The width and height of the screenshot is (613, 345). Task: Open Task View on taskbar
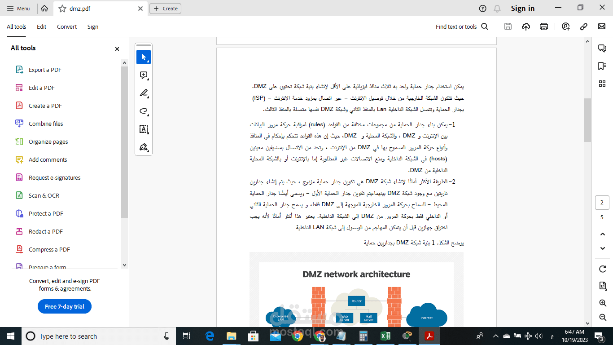pyautogui.click(x=187, y=336)
